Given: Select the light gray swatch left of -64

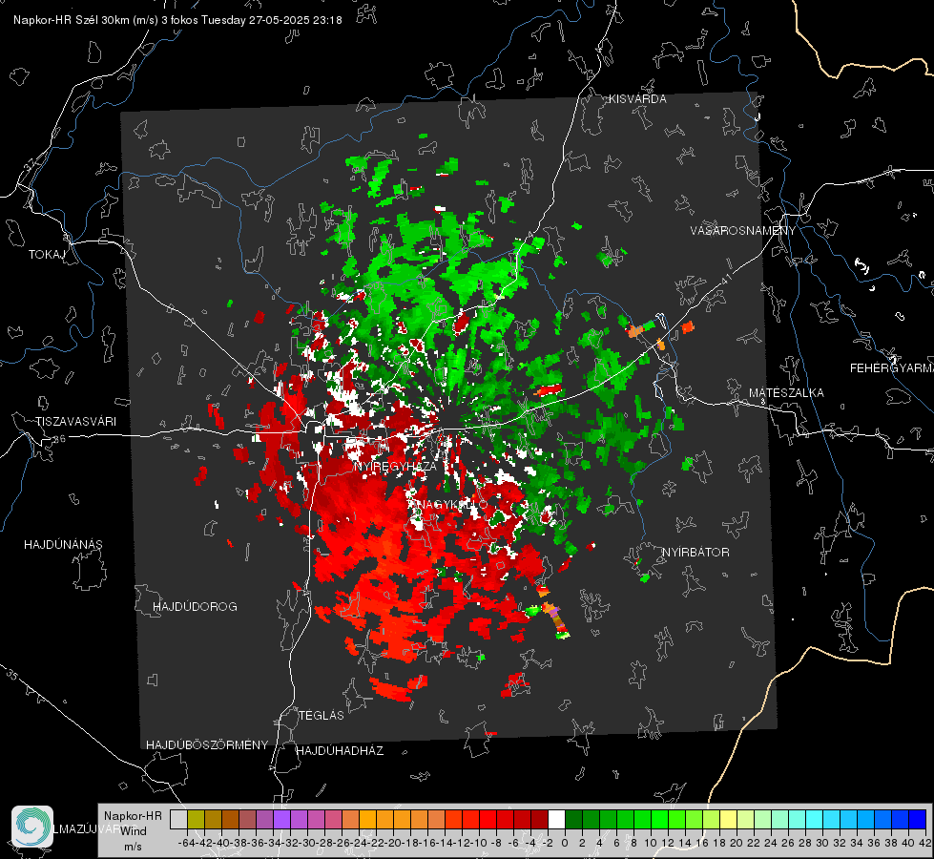Looking at the screenshot, I should (x=178, y=819).
